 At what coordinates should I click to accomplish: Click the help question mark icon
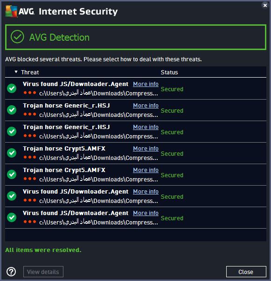click(x=11, y=272)
